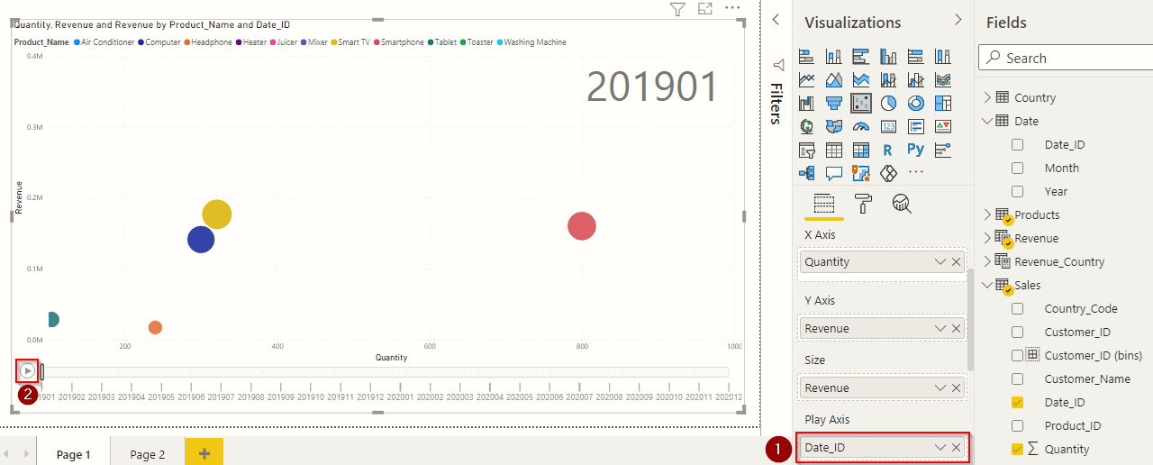
Task: Select the stacked bar chart visual
Action: point(807,57)
